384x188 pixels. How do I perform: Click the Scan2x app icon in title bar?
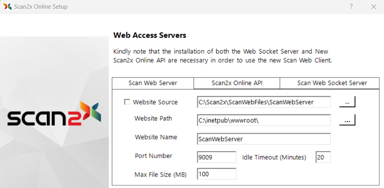[x=7, y=7]
